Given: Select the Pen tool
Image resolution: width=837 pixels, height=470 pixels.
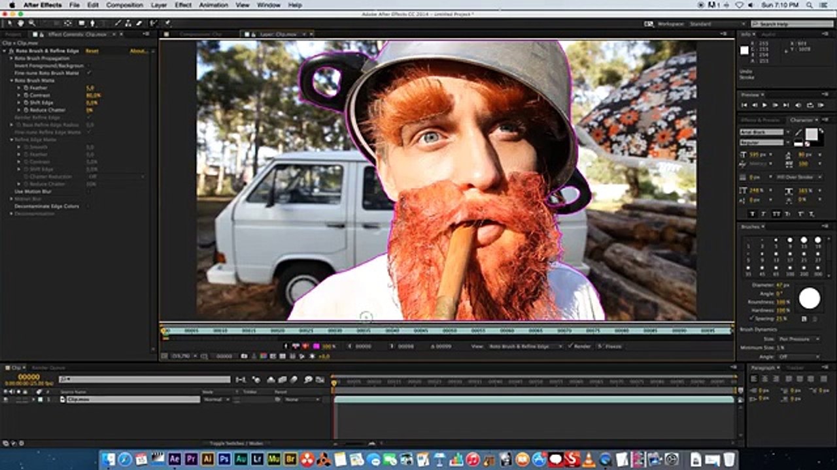Looking at the screenshot, I should coord(93,23).
